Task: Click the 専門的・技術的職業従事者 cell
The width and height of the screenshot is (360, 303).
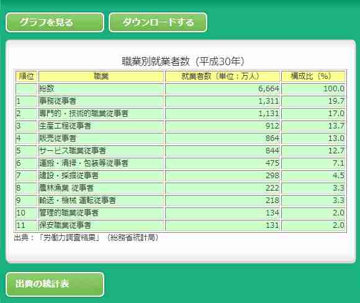Action: [101, 114]
